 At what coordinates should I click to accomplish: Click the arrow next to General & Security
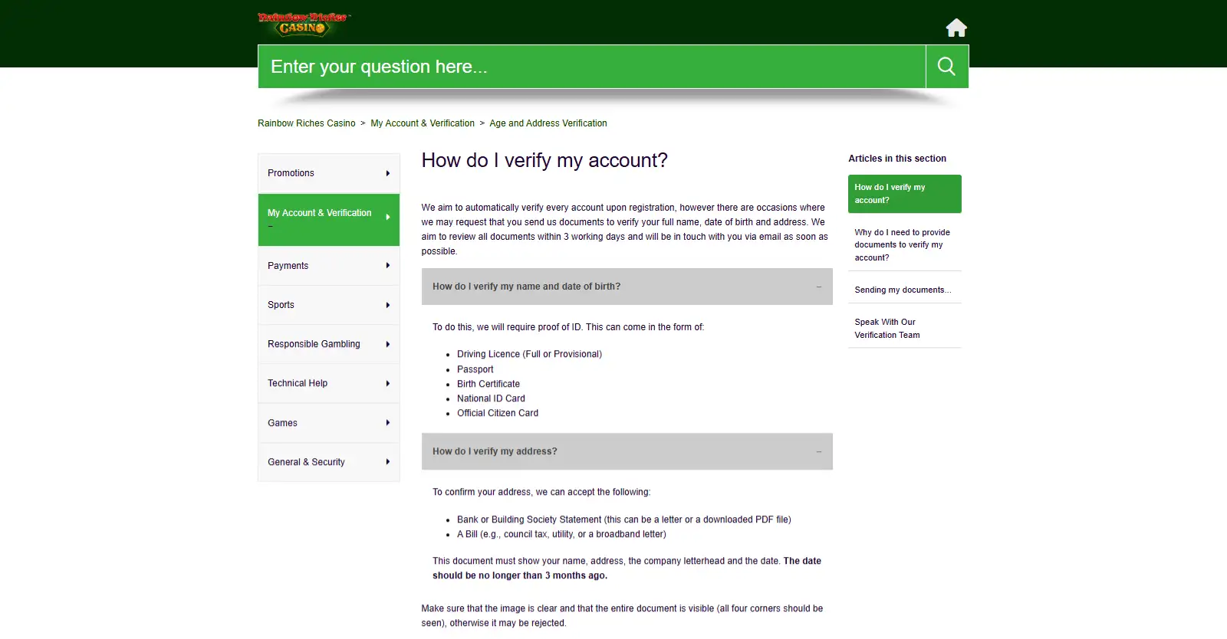pyautogui.click(x=388, y=462)
